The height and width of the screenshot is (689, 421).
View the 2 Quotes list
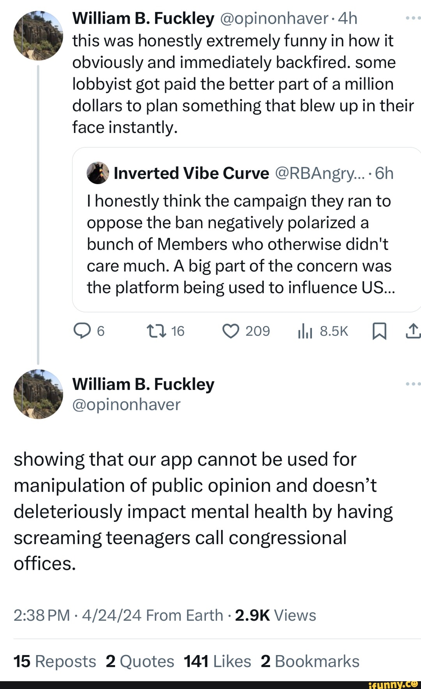point(140,661)
